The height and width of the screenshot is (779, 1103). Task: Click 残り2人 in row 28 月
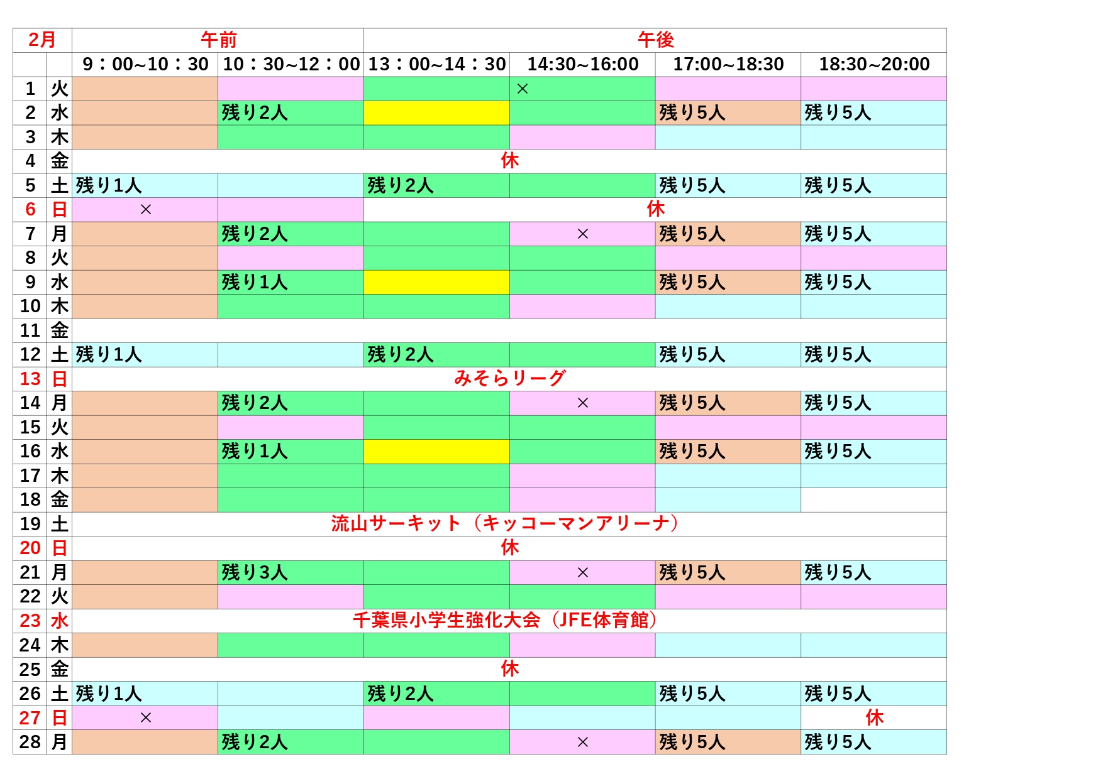coord(255,742)
